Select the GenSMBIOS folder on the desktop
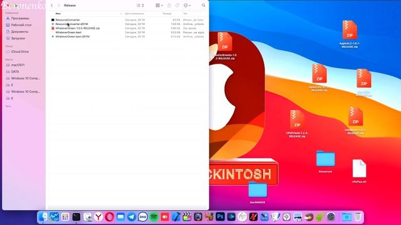Image resolution: width=401 pixels, height=225 pixels. pyautogui.click(x=258, y=192)
